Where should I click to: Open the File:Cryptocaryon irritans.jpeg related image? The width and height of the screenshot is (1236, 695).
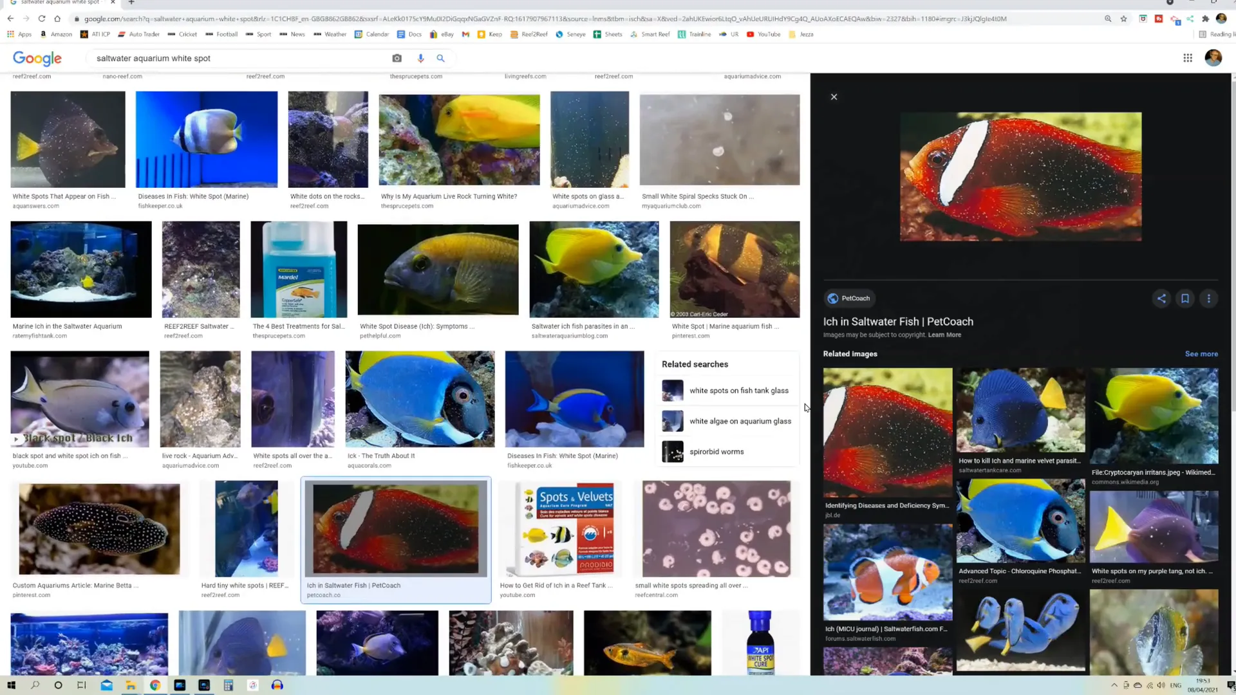tap(1154, 416)
